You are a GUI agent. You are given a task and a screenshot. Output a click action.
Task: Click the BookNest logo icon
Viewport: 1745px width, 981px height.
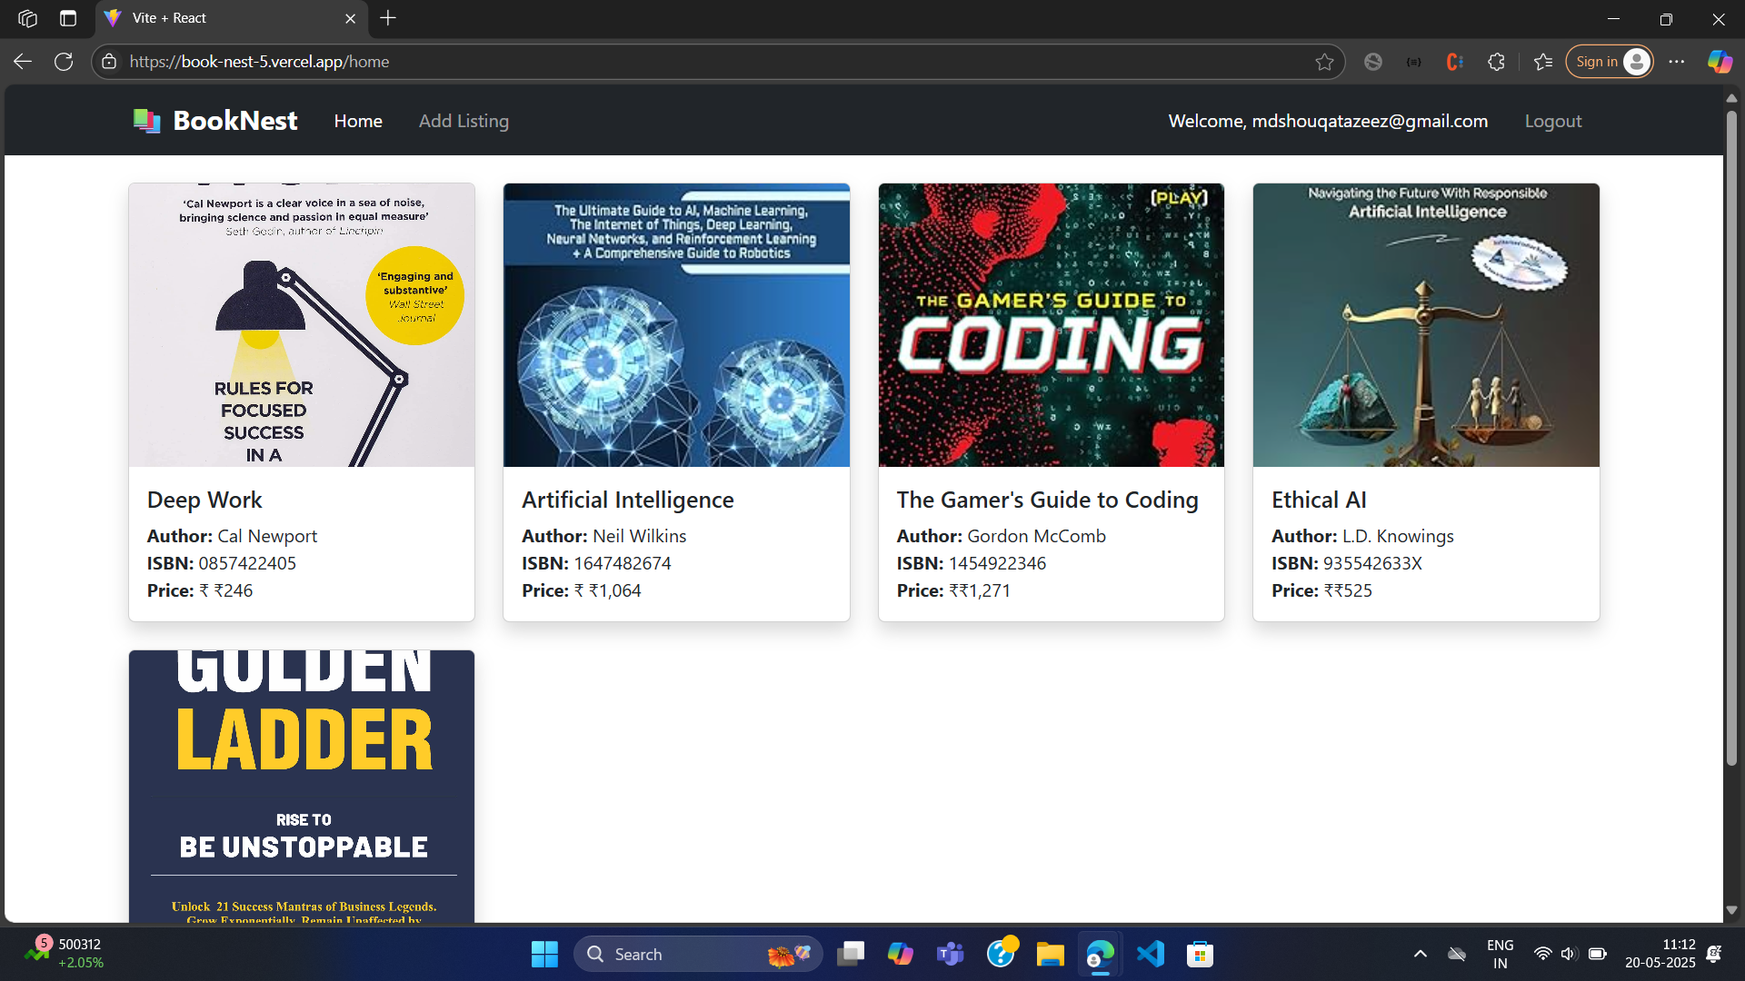click(x=146, y=121)
